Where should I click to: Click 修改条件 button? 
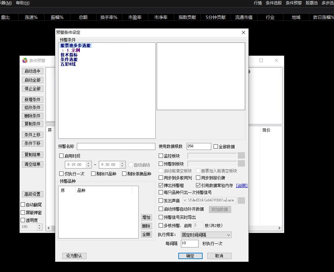pyautogui.click(x=33, y=107)
